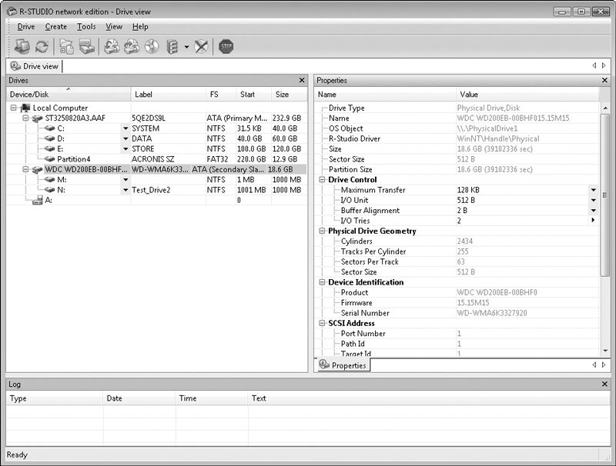Click the Scan drive toolbar icon
This screenshot has height=466, width=616.
click(x=87, y=47)
